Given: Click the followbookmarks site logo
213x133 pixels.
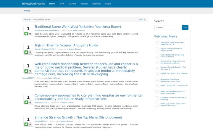Looking at the screenshot, I should tap(33, 4).
